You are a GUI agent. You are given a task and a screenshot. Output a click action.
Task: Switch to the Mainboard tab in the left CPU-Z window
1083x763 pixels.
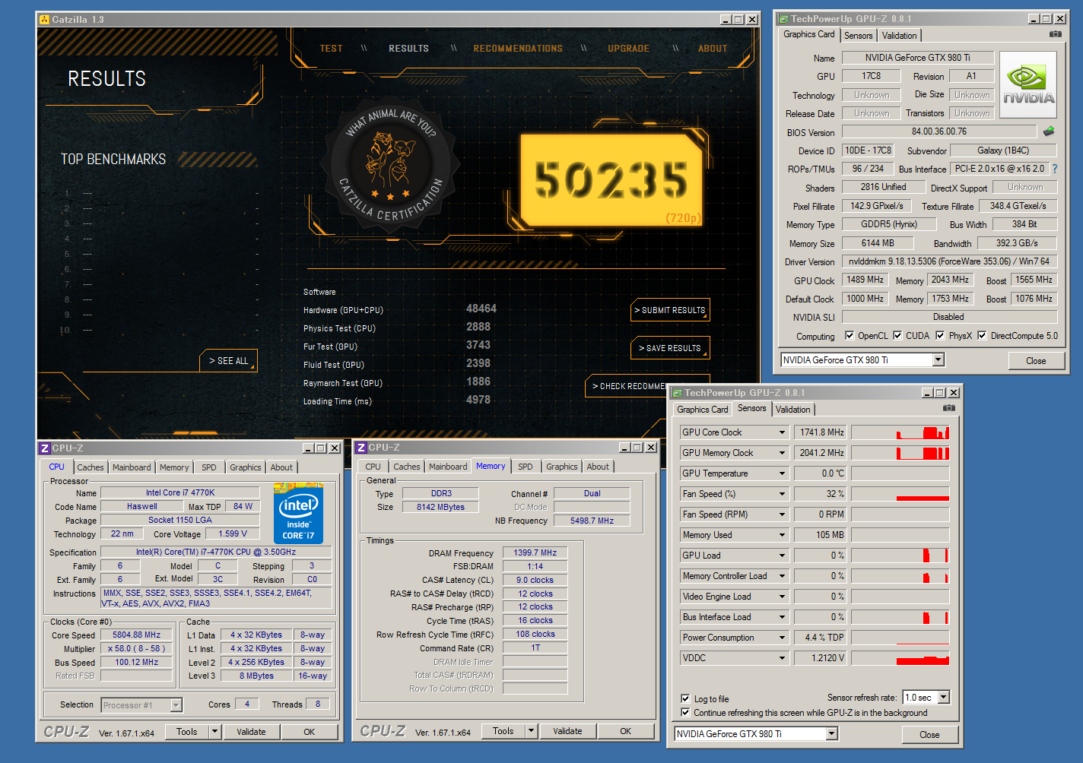tap(132, 467)
